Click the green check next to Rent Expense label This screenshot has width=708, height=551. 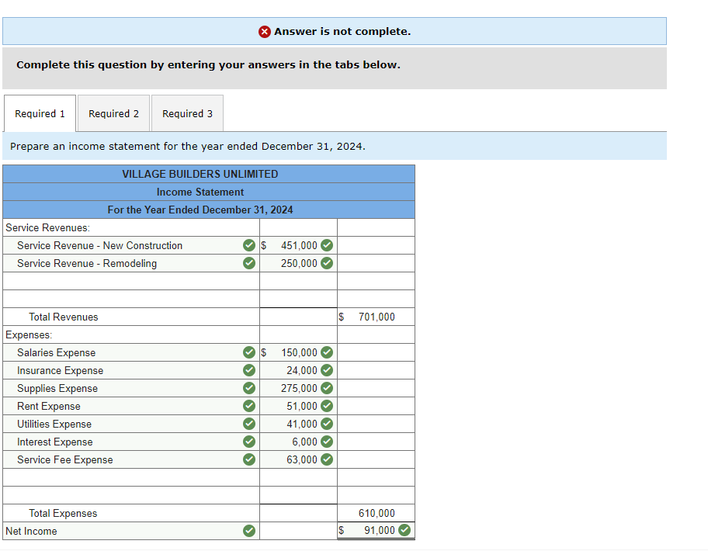[x=248, y=406]
